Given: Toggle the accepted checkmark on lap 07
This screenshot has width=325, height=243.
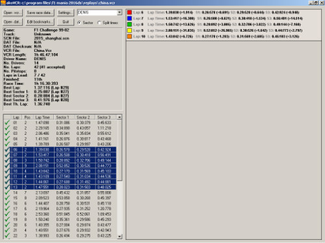Looking at the screenshot, I should (7, 155).
